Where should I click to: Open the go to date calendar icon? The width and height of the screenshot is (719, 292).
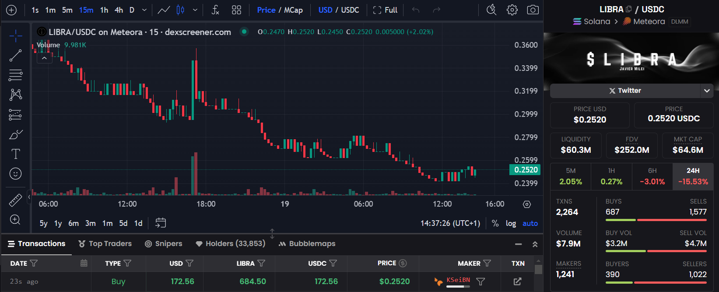pos(161,223)
